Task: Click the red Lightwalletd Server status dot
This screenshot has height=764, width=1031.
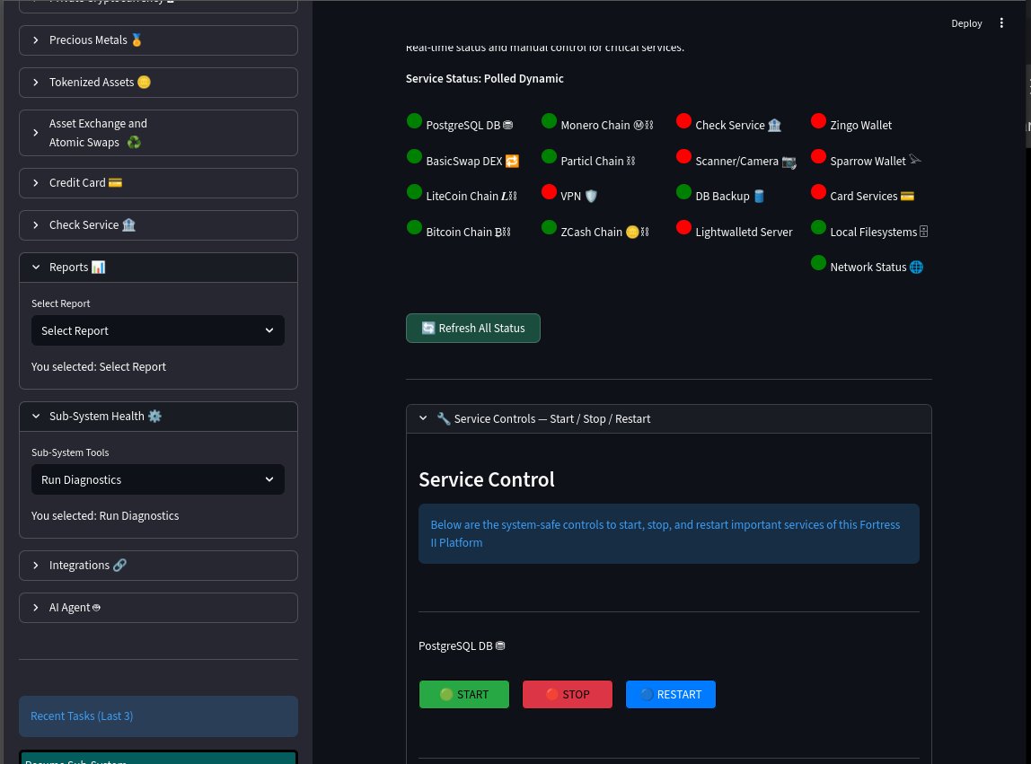Action: click(x=683, y=228)
